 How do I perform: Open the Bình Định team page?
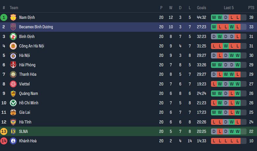click(27, 37)
